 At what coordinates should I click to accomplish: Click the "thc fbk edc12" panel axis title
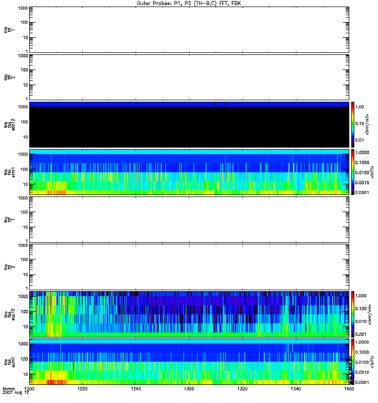coord(9,314)
